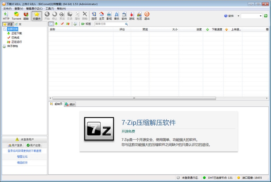Click the Exit (退出) toolbar icon
Image resolution: width=271 pixels, height=182 pixels.
(147, 16)
